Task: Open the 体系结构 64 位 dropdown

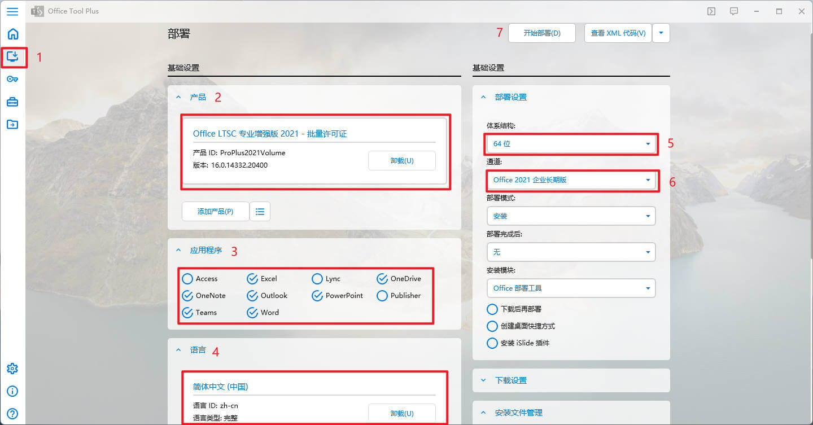Action: (x=571, y=144)
